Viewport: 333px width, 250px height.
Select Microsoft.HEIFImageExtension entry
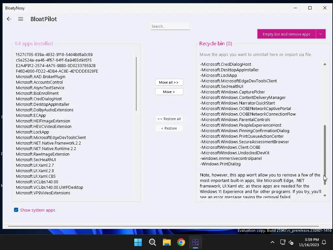pos(43,121)
